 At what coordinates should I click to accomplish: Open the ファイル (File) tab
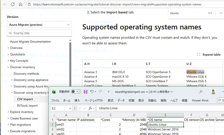pyautogui.click(x=55, y=101)
